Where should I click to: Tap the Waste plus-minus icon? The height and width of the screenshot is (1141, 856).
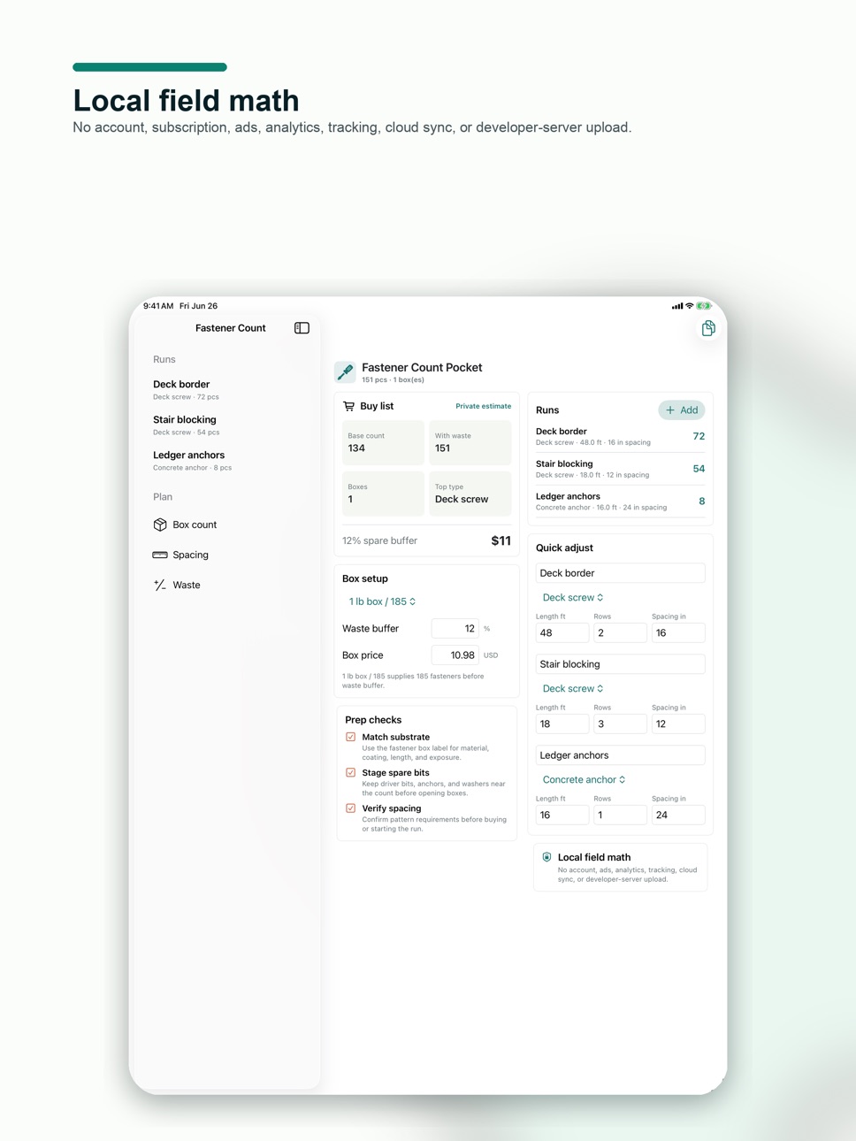[160, 585]
